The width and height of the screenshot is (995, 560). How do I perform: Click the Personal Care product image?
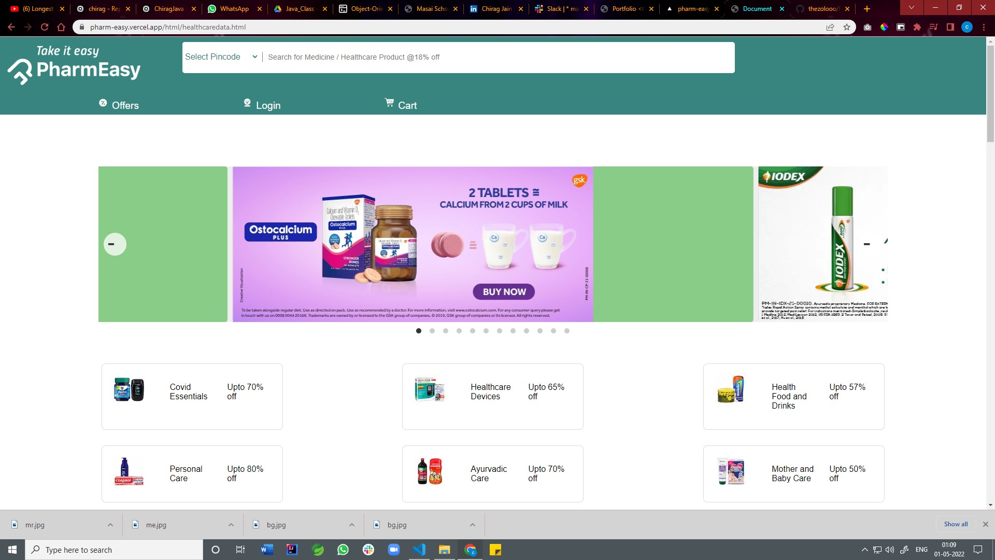pyautogui.click(x=129, y=471)
